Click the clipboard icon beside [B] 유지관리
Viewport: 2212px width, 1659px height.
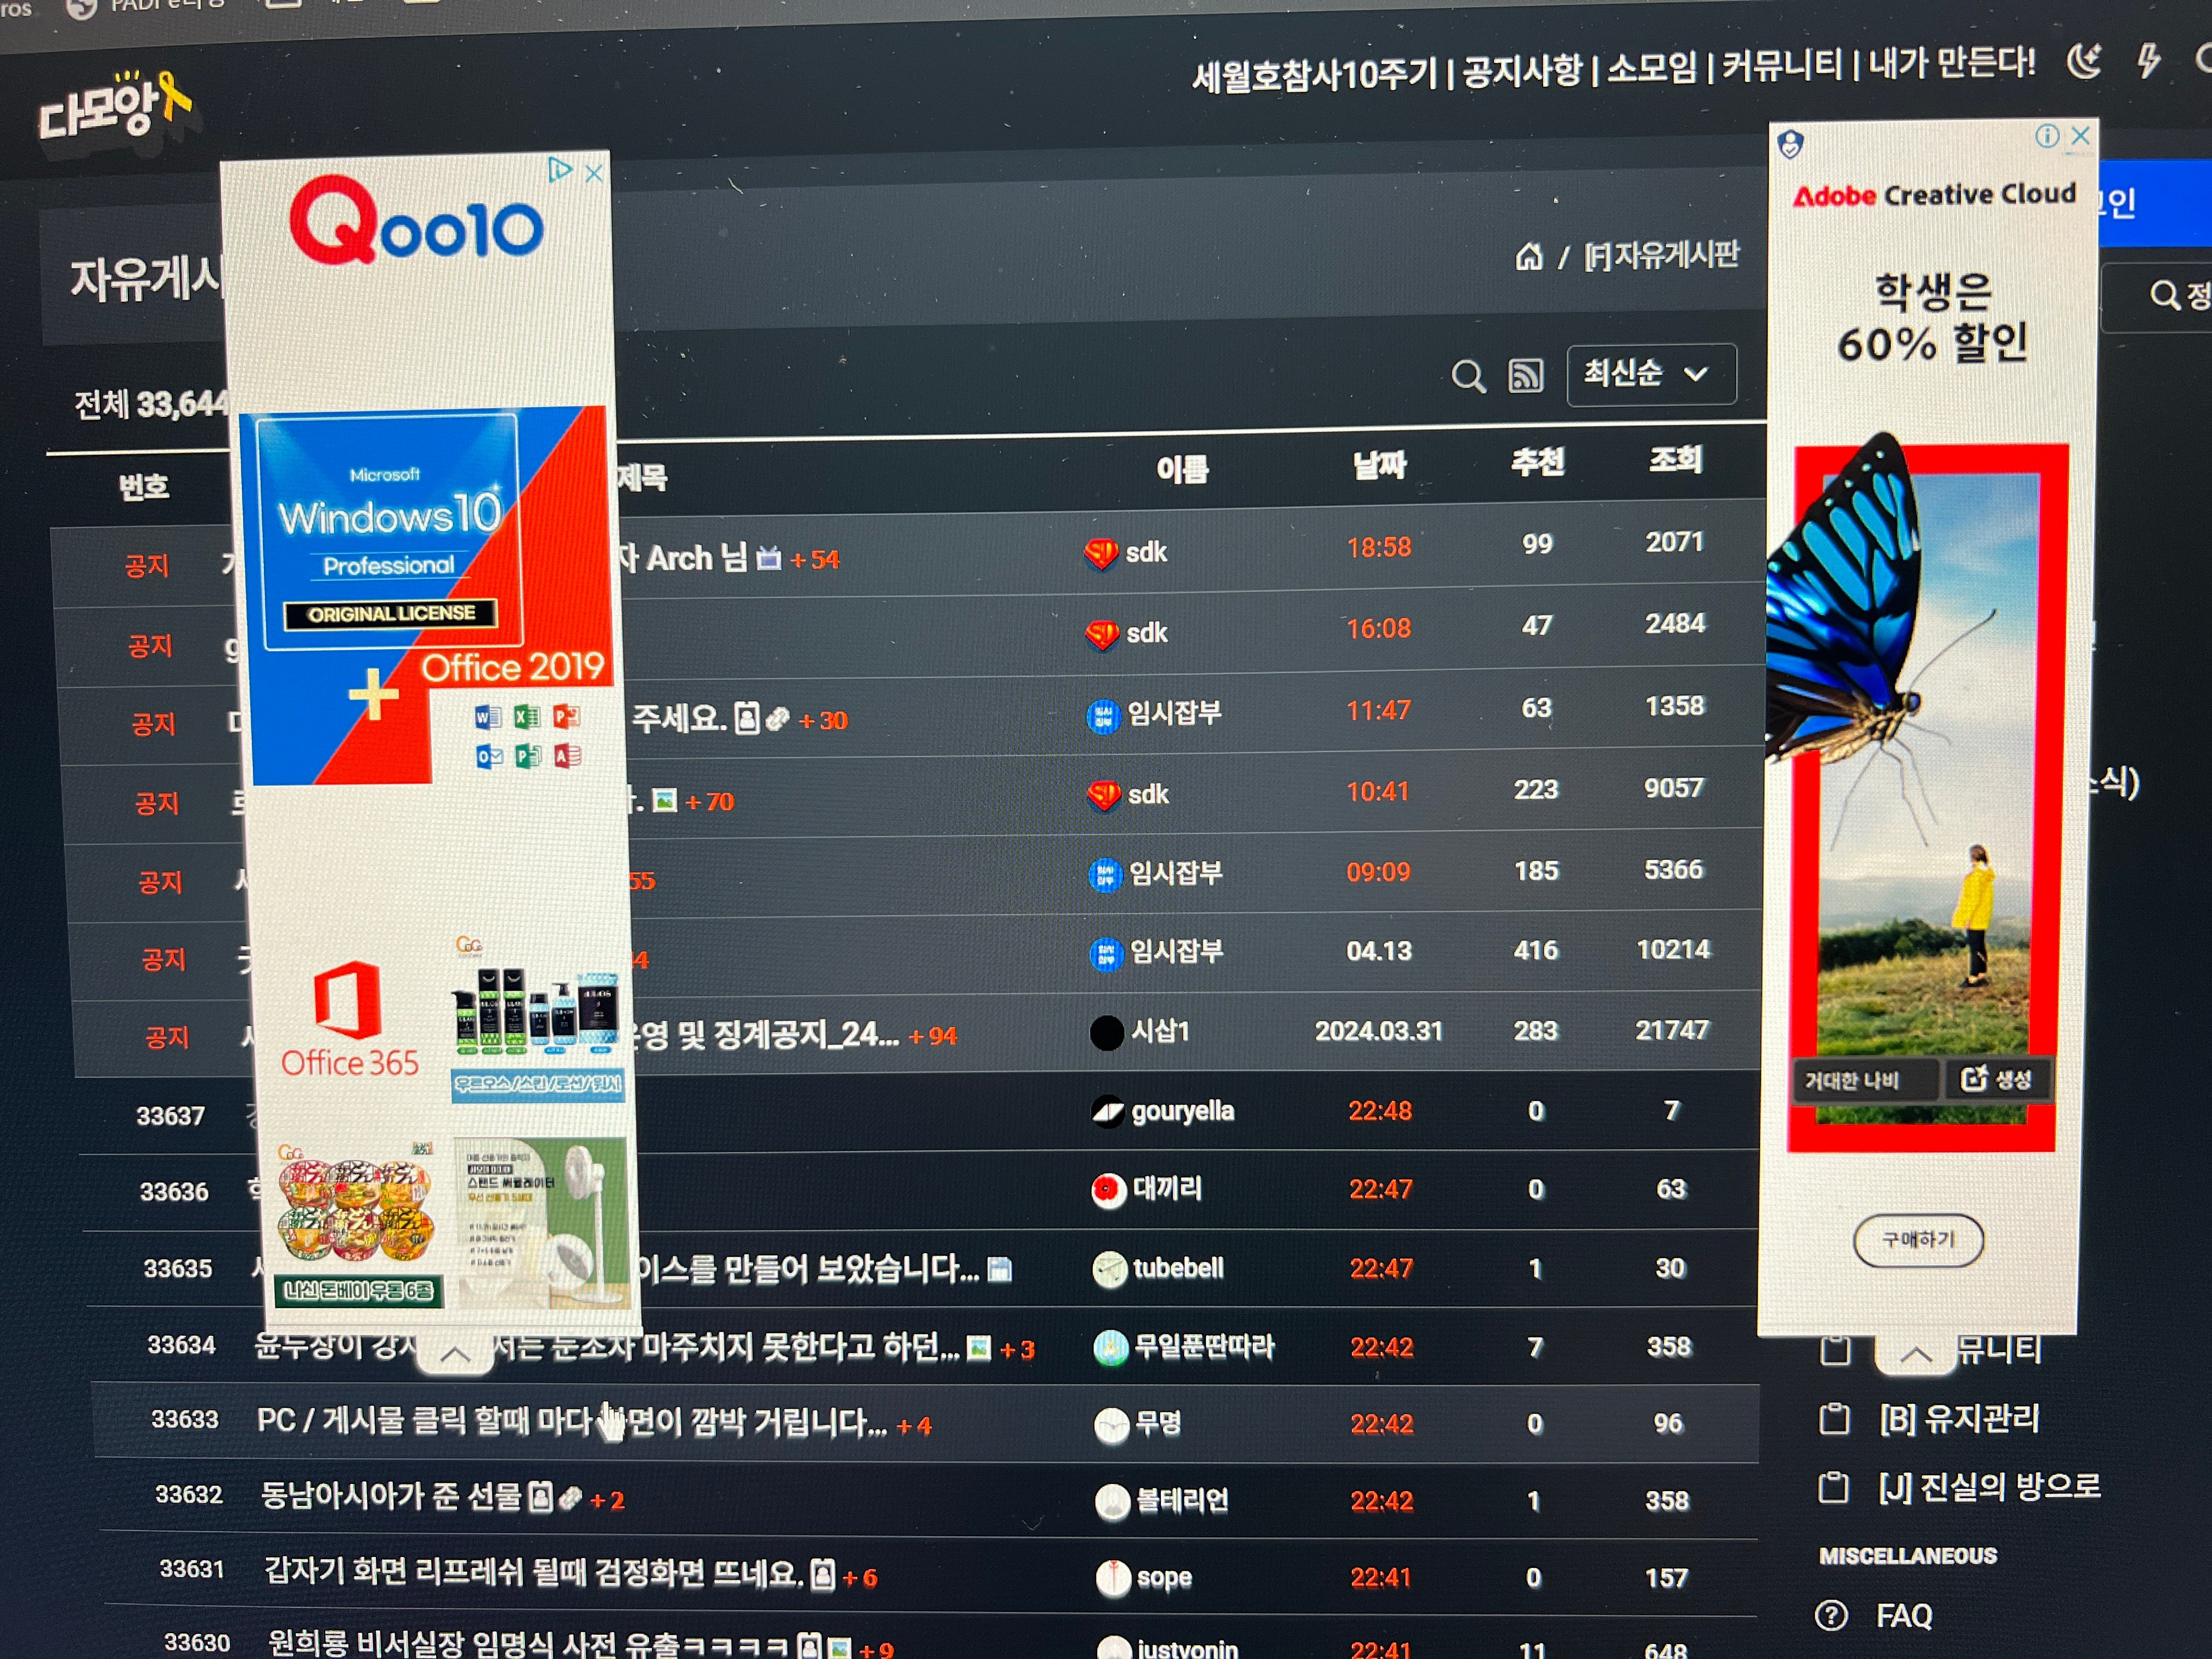click(x=1834, y=1419)
